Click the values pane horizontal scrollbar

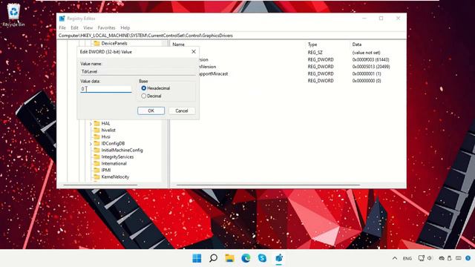pos(268,185)
